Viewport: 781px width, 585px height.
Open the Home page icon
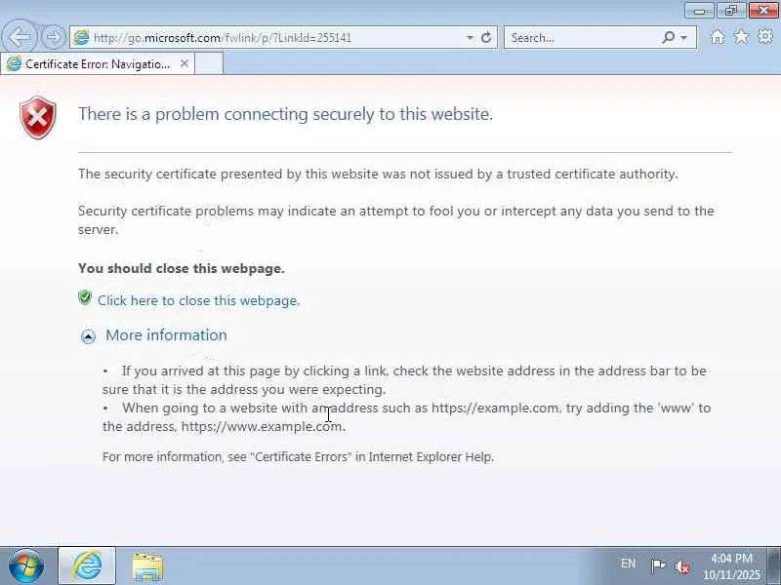pyautogui.click(x=718, y=37)
